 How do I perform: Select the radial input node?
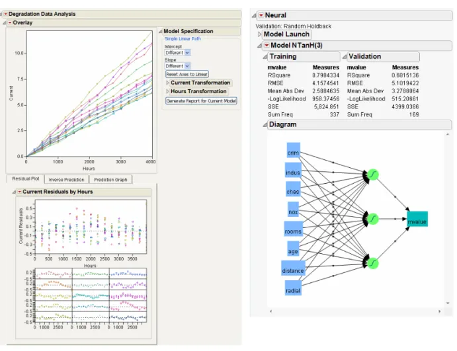coord(293,288)
